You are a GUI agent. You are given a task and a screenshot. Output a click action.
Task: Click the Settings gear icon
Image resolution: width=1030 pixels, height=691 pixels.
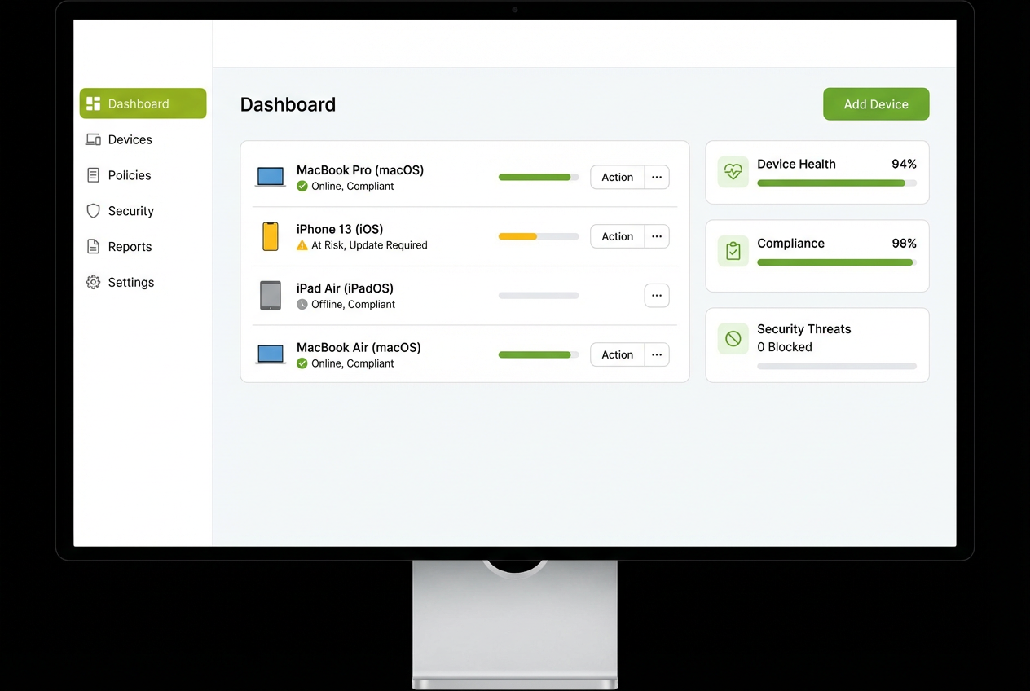click(92, 282)
